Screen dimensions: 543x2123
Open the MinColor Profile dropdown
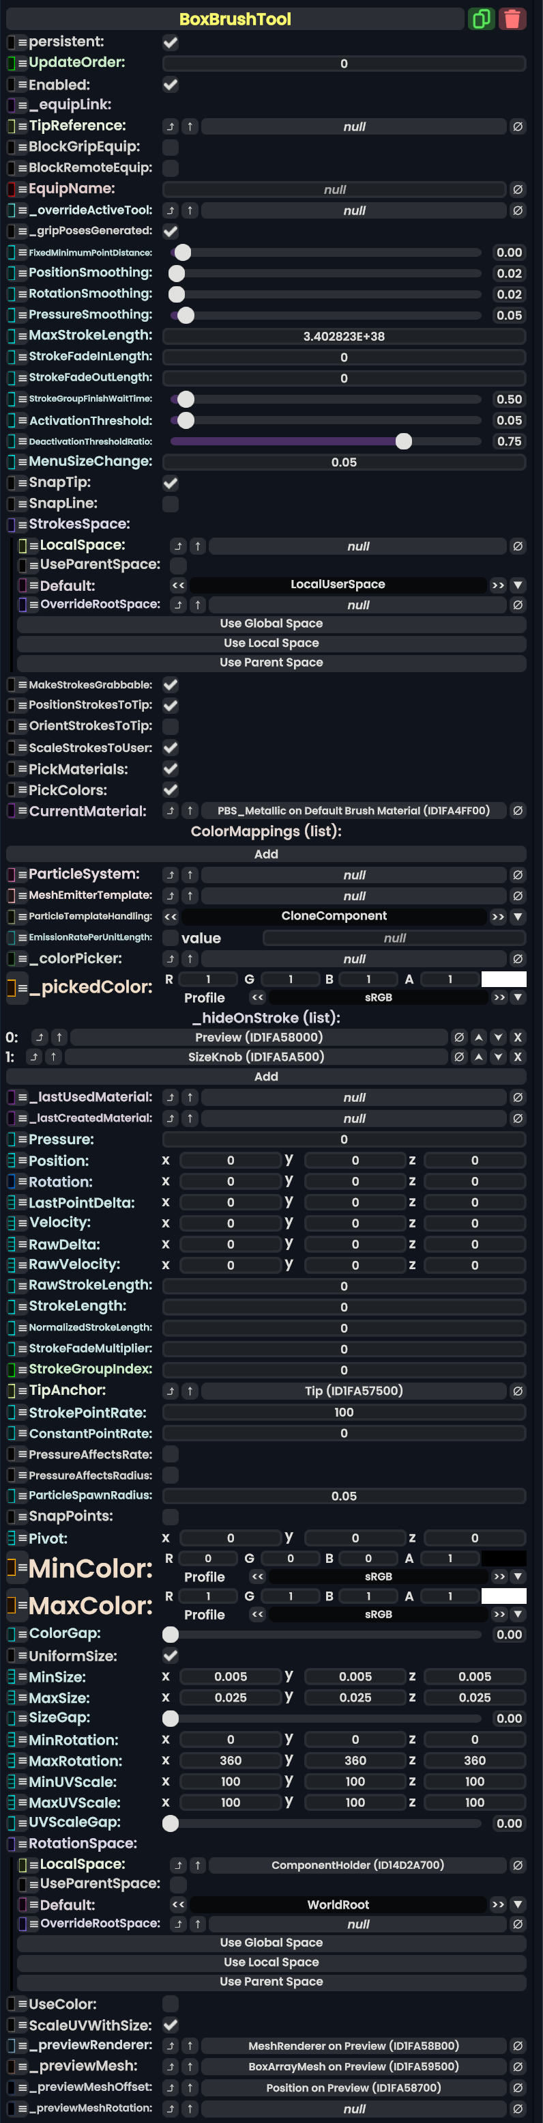point(518,1577)
